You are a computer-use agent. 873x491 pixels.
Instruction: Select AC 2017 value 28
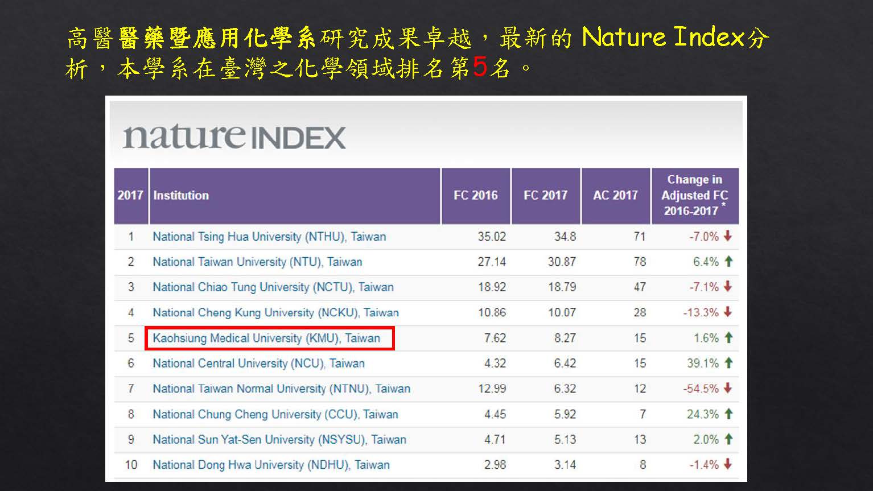(x=640, y=312)
